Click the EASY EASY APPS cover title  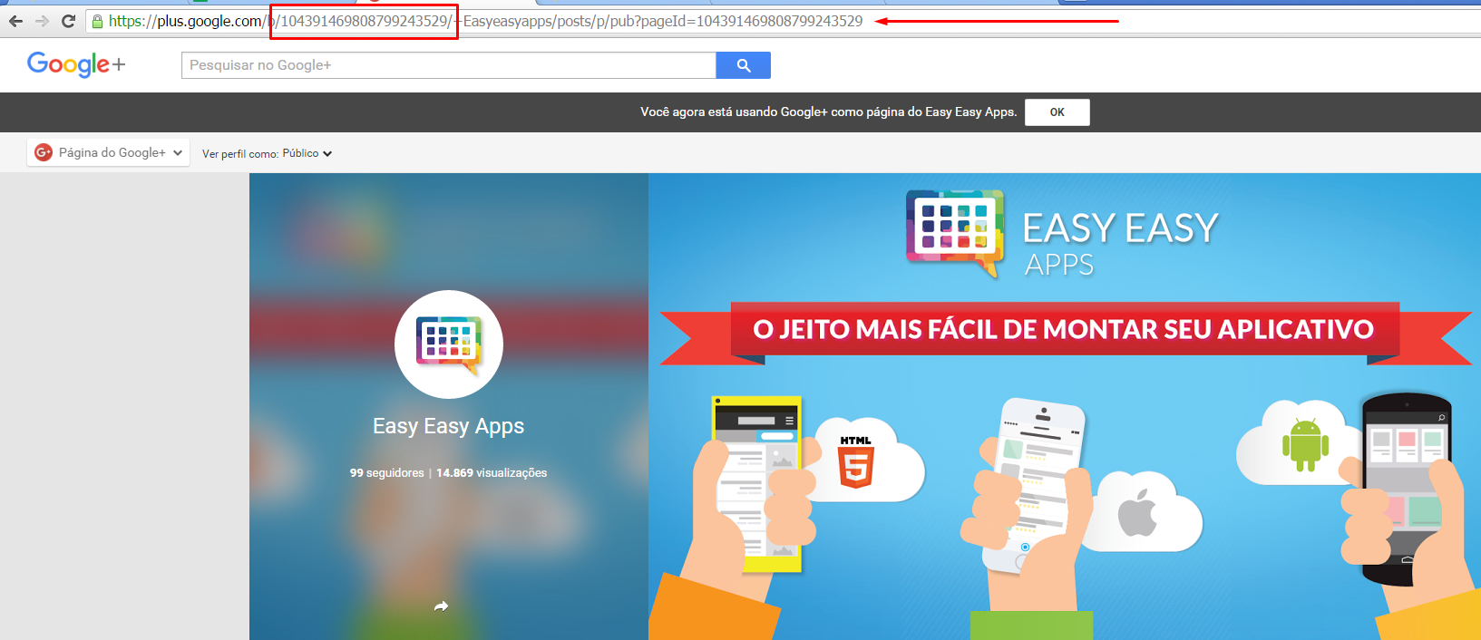coord(1121,243)
